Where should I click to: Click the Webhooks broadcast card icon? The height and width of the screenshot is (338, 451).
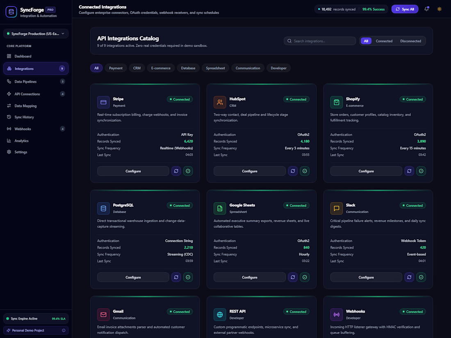336,314
